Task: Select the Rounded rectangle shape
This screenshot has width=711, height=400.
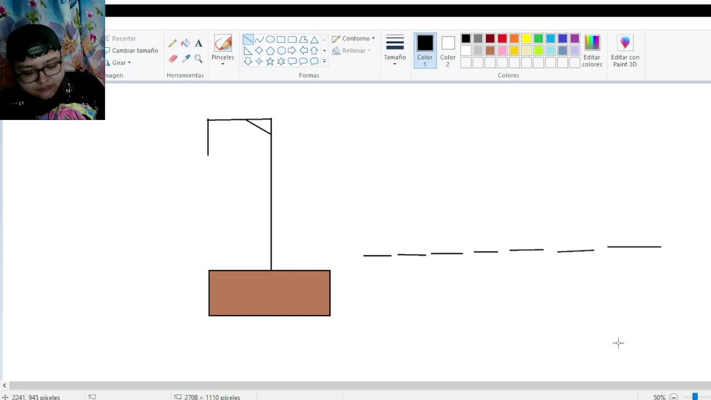Action: 292,39
